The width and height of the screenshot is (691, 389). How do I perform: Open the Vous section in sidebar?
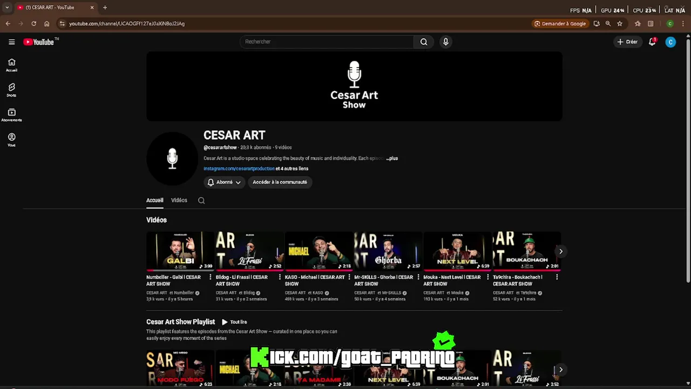tap(11, 140)
